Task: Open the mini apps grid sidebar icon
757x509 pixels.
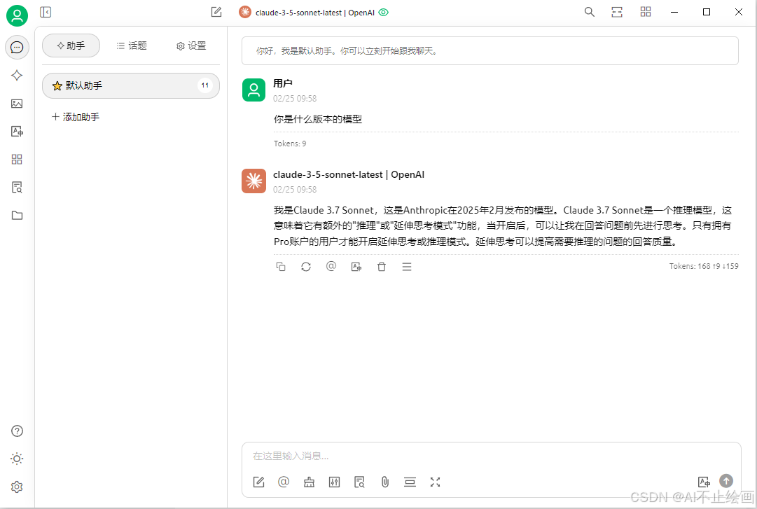Action: pyautogui.click(x=17, y=159)
